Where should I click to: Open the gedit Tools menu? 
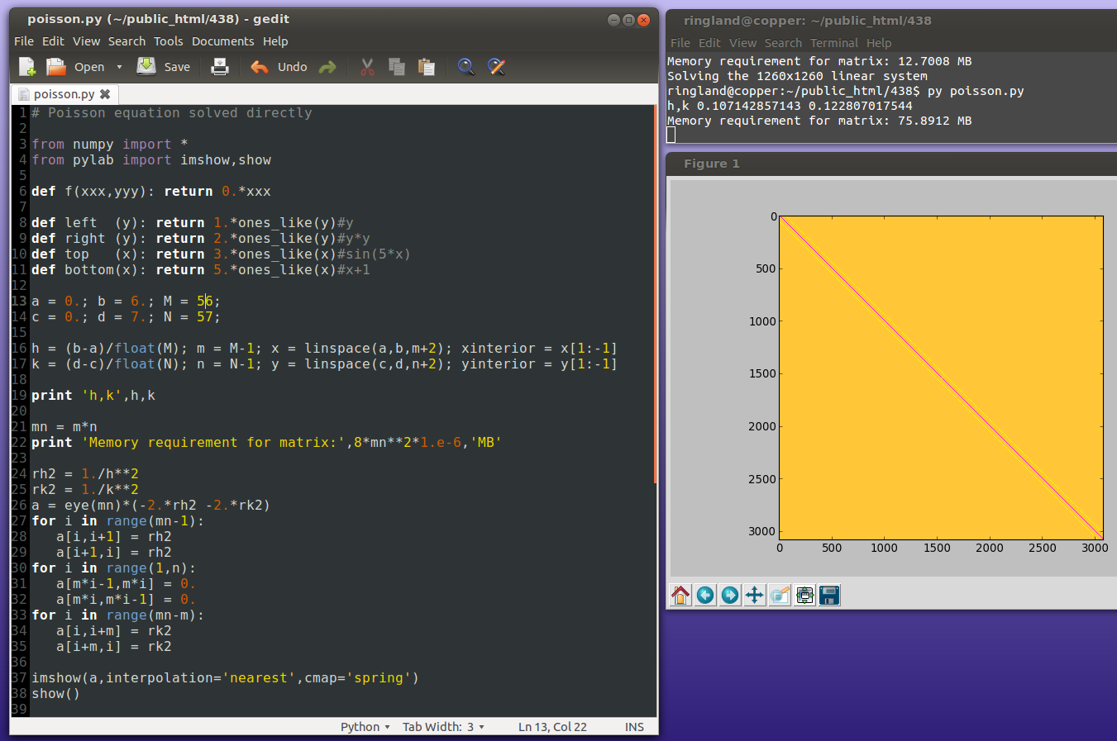[168, 41]
